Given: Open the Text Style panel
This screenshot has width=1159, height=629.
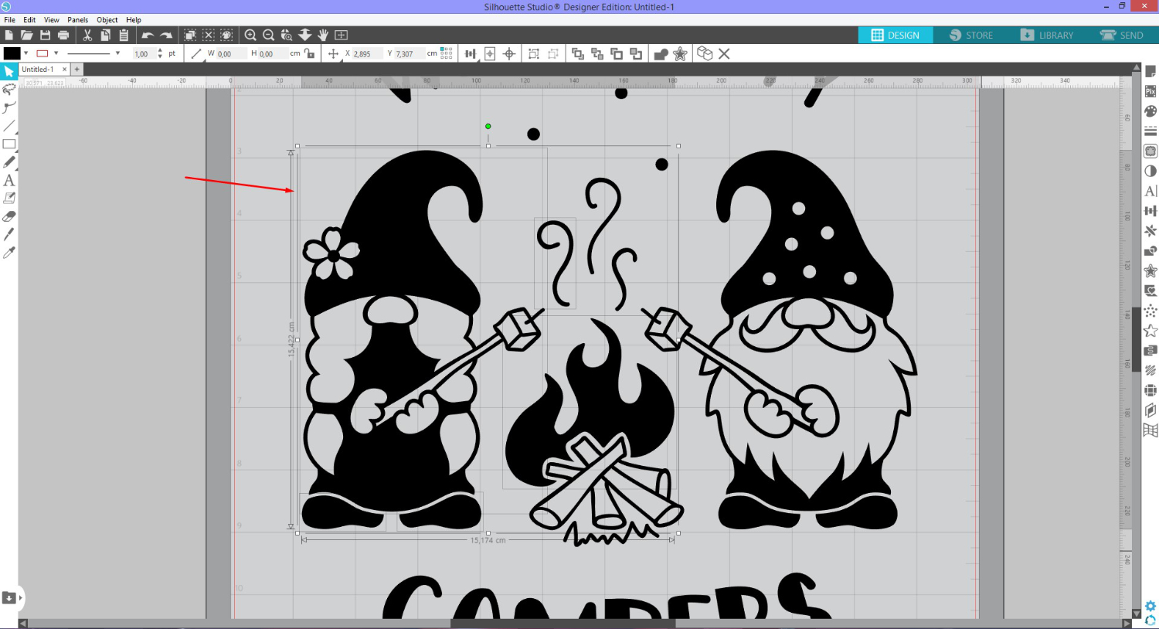Looking at the screenshot, I should tap(1151, 191).
